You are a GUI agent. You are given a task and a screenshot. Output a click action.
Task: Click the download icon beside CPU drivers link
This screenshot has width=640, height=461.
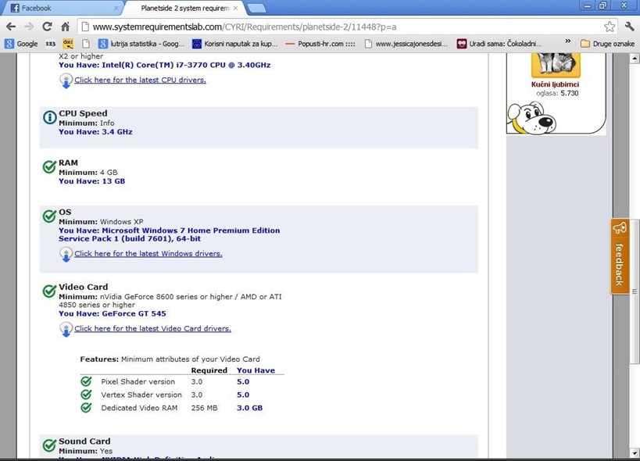[66, 80]
